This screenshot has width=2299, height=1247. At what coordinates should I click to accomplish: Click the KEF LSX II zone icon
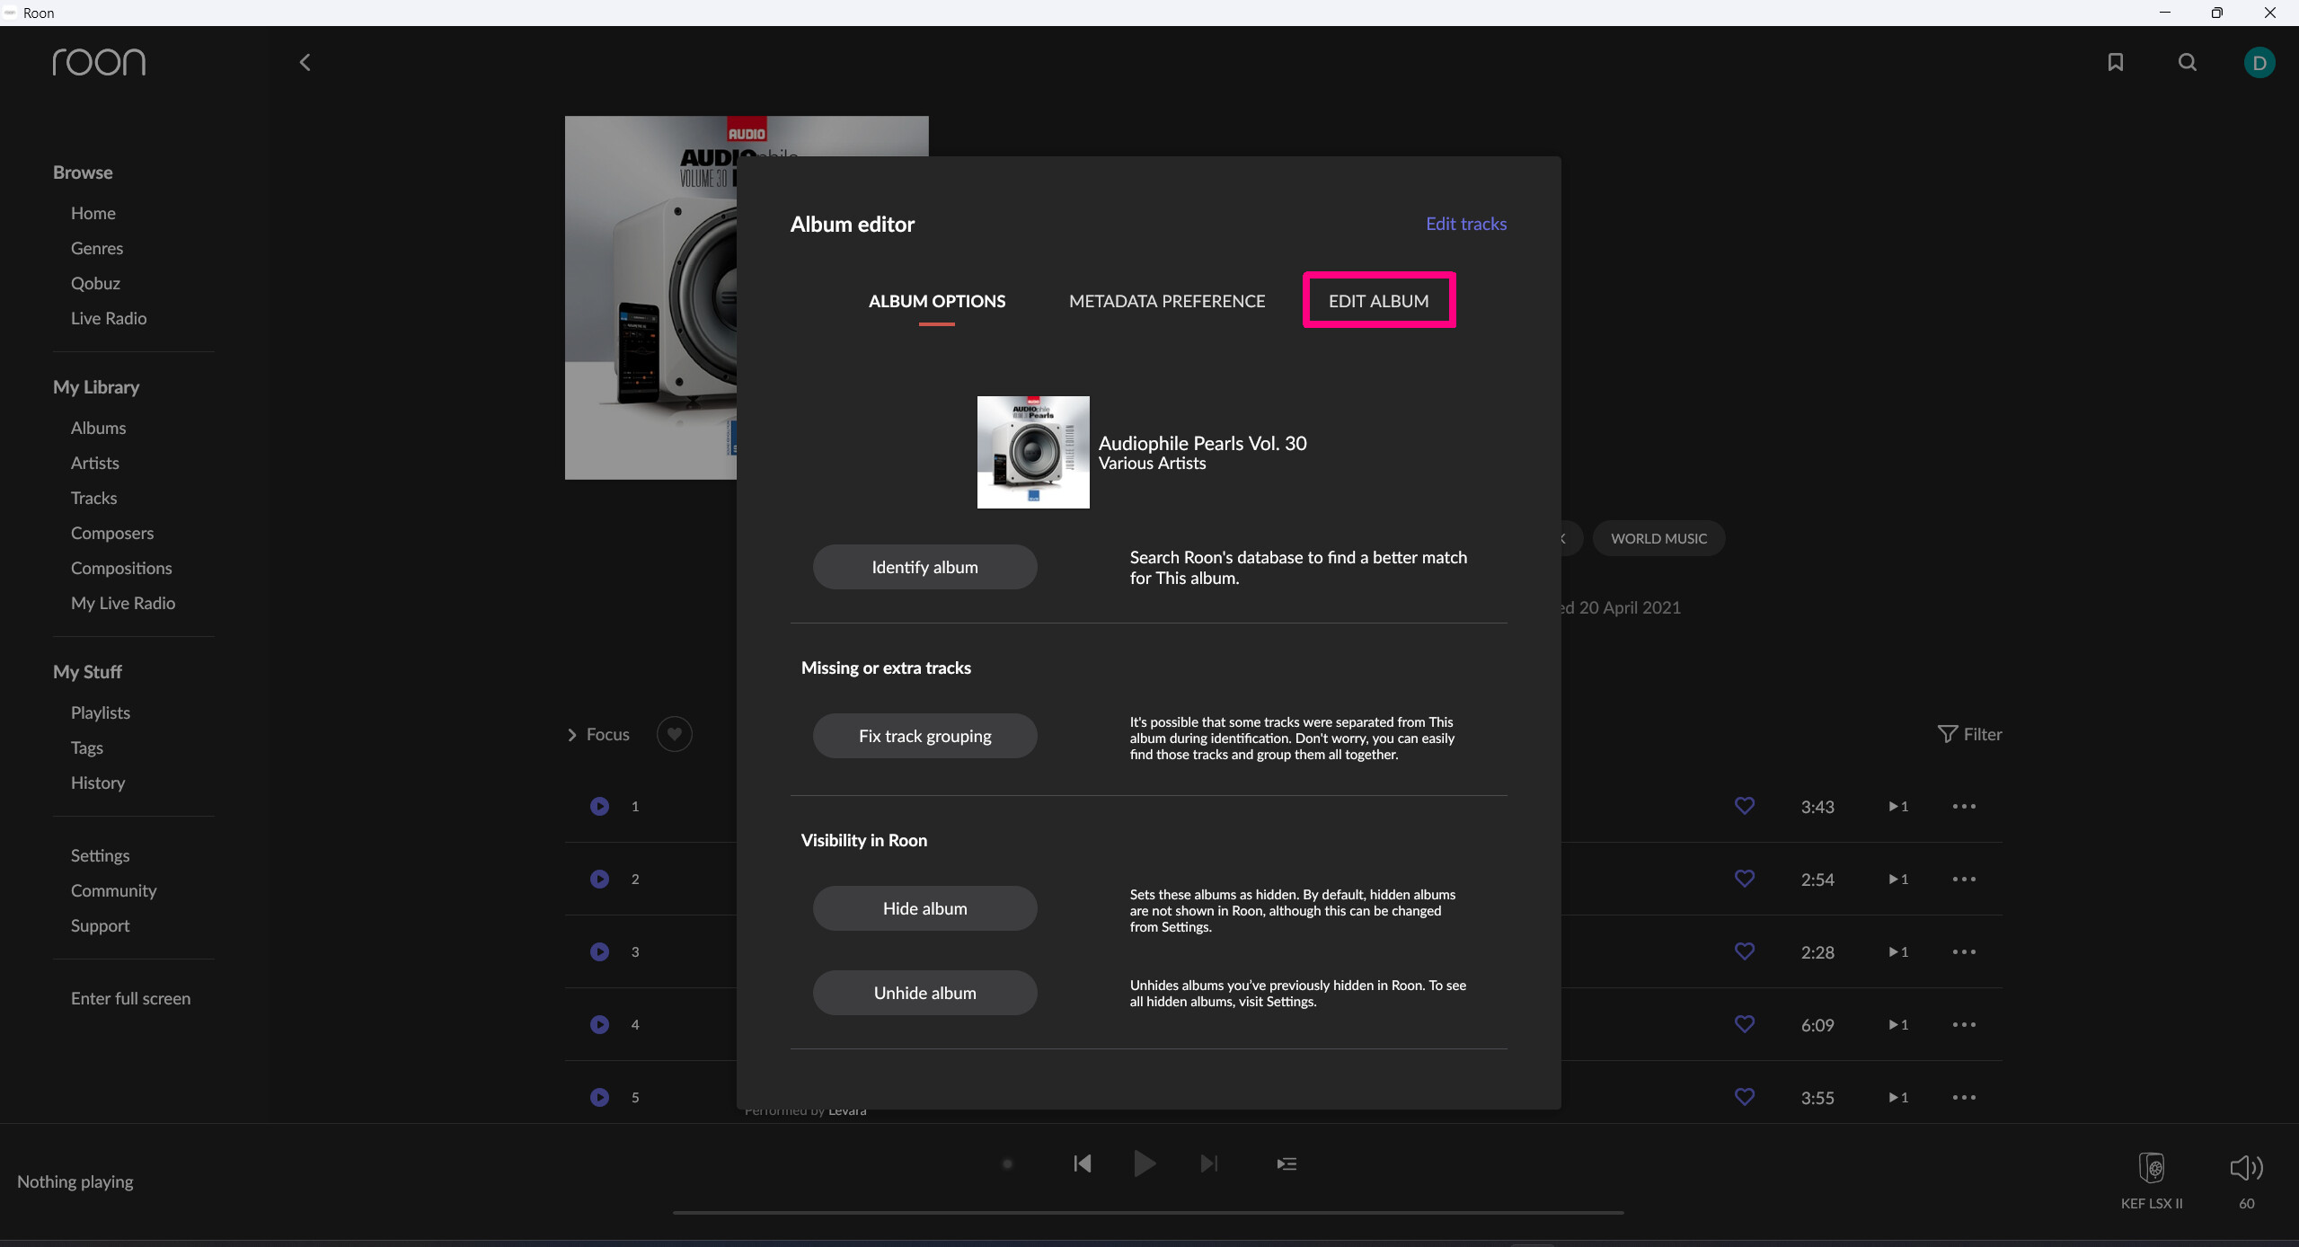[2151, 1168]
